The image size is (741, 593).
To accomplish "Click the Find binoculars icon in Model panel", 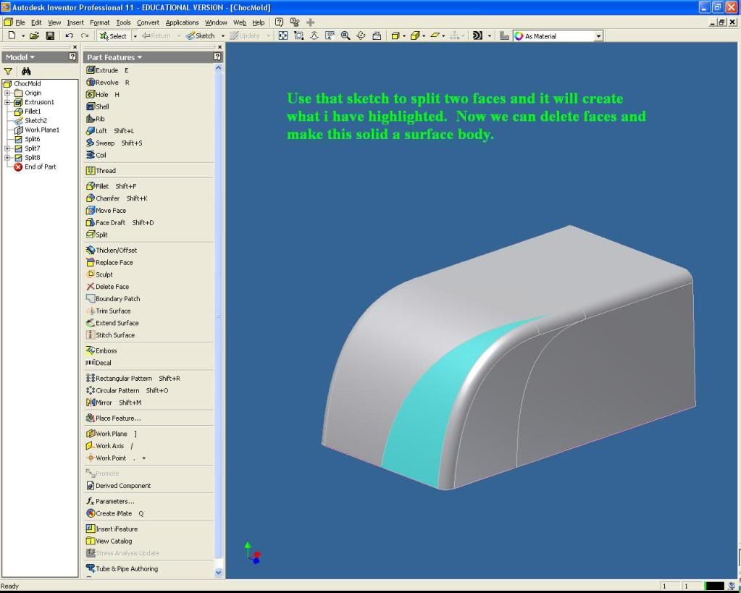I will pos(27,72).
